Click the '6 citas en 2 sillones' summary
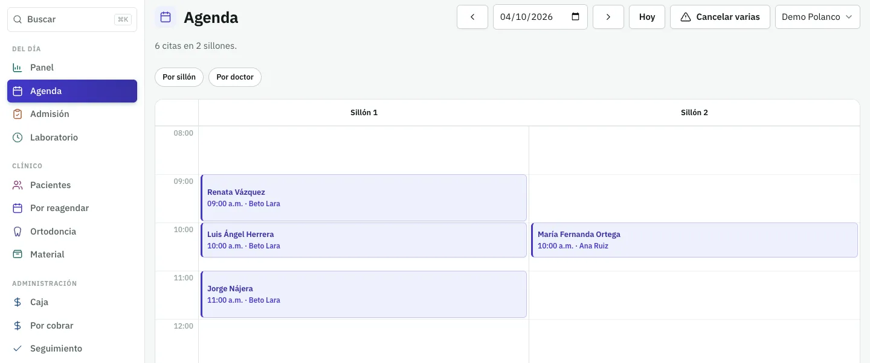This screenshot has width=870, height=363. click(196, 46)
